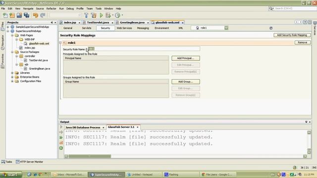Open the role1 selector dropdown
Viewport: 317px width, 178px height.
click(x=226, y=28)
